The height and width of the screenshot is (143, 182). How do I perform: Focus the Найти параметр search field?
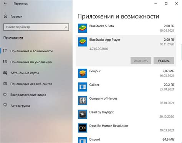pos(36,27)
